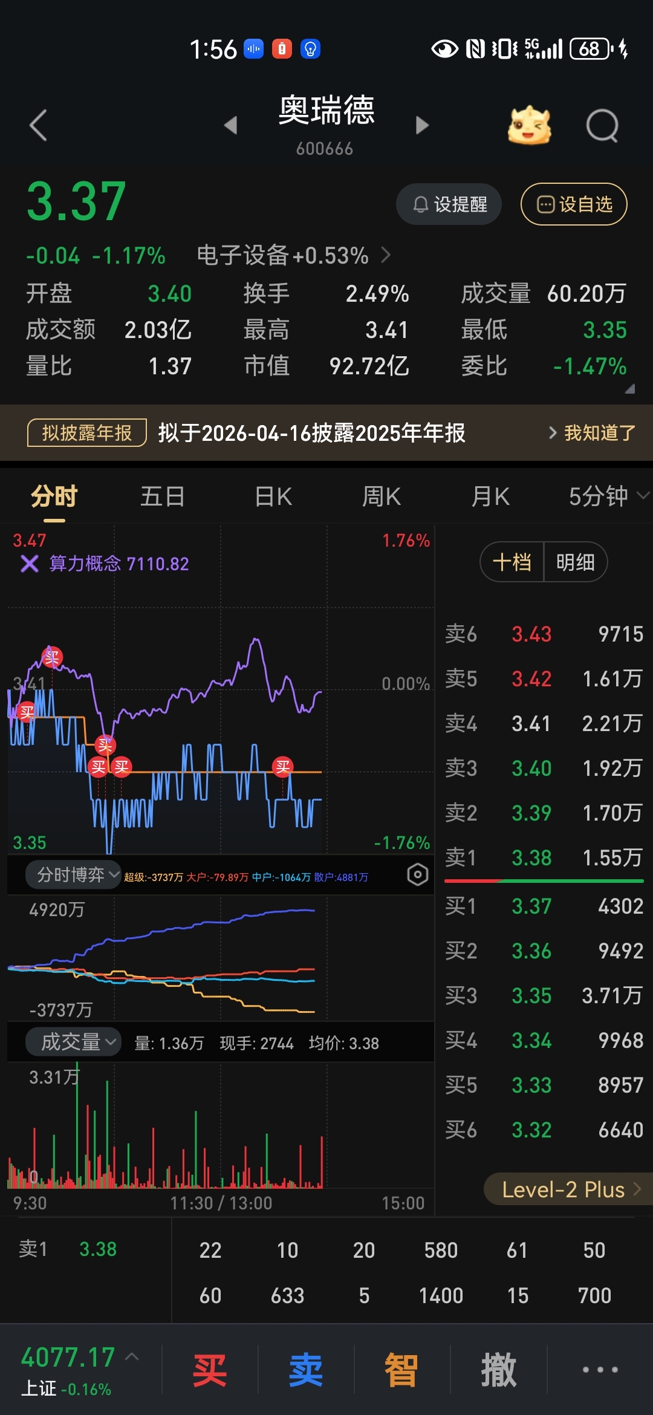Tap the 580 order in queue
The image size is (653, 1415).
(441, 1250)
